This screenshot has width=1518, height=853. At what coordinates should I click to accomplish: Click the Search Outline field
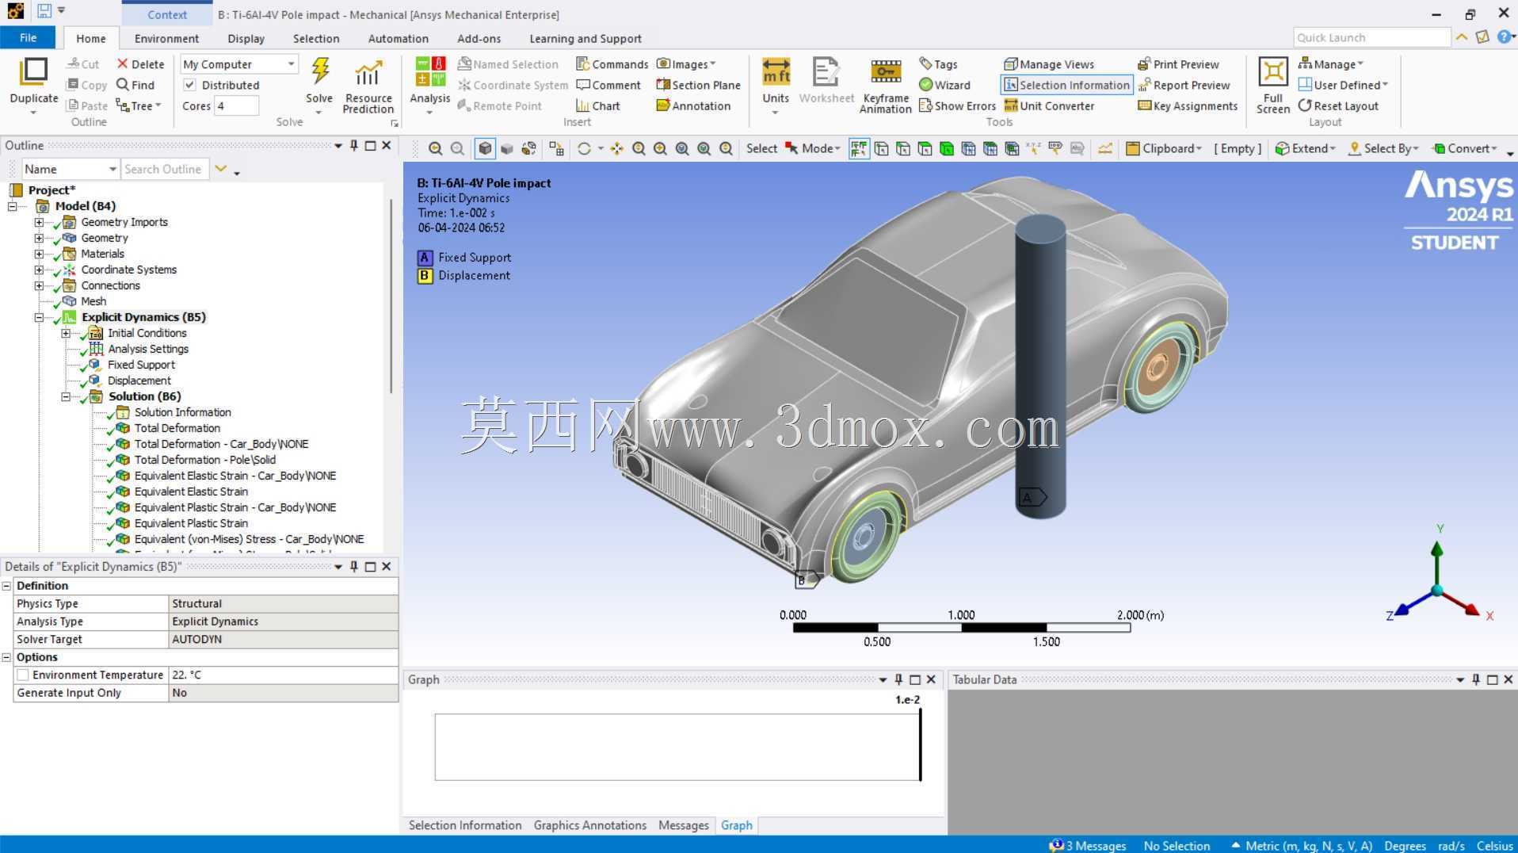tap(164, 169)
